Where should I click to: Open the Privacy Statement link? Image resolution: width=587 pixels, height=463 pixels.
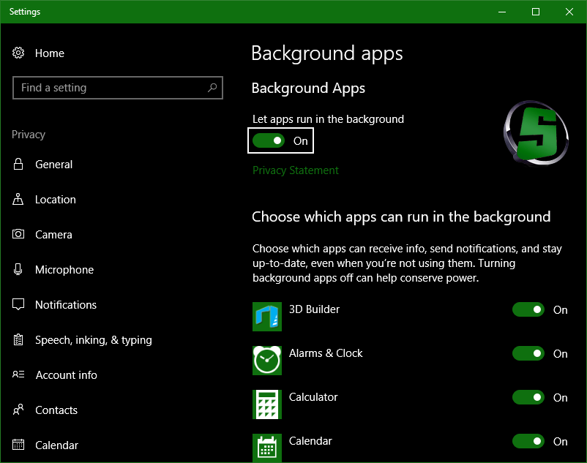296,170
